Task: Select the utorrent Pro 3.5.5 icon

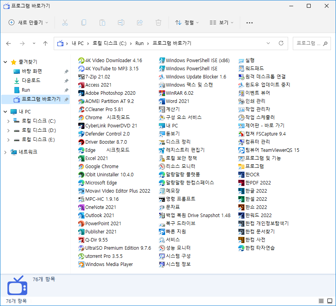Action: click(x=81, y=256)
